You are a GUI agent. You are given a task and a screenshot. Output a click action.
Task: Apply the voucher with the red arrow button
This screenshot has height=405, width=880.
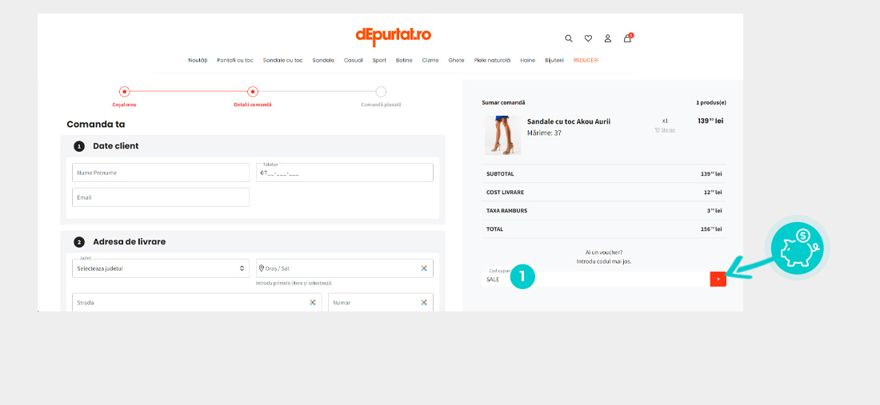click(x=718, y=279)
